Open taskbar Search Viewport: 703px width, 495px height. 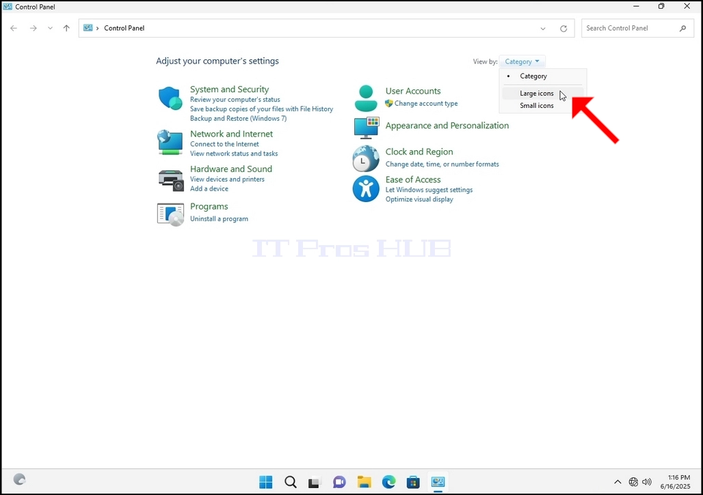pos(291,482)
